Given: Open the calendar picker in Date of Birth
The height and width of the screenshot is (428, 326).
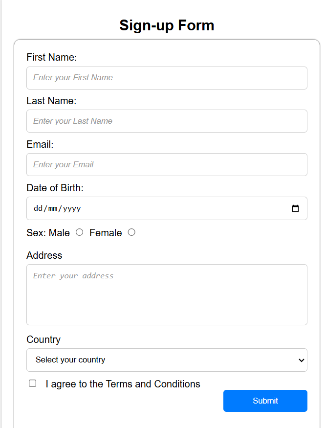Looking at the screenshot, I should pyautogui.click(x=295, y=208).
